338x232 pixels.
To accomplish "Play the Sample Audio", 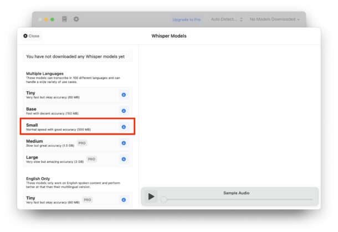I will point(151,197).
